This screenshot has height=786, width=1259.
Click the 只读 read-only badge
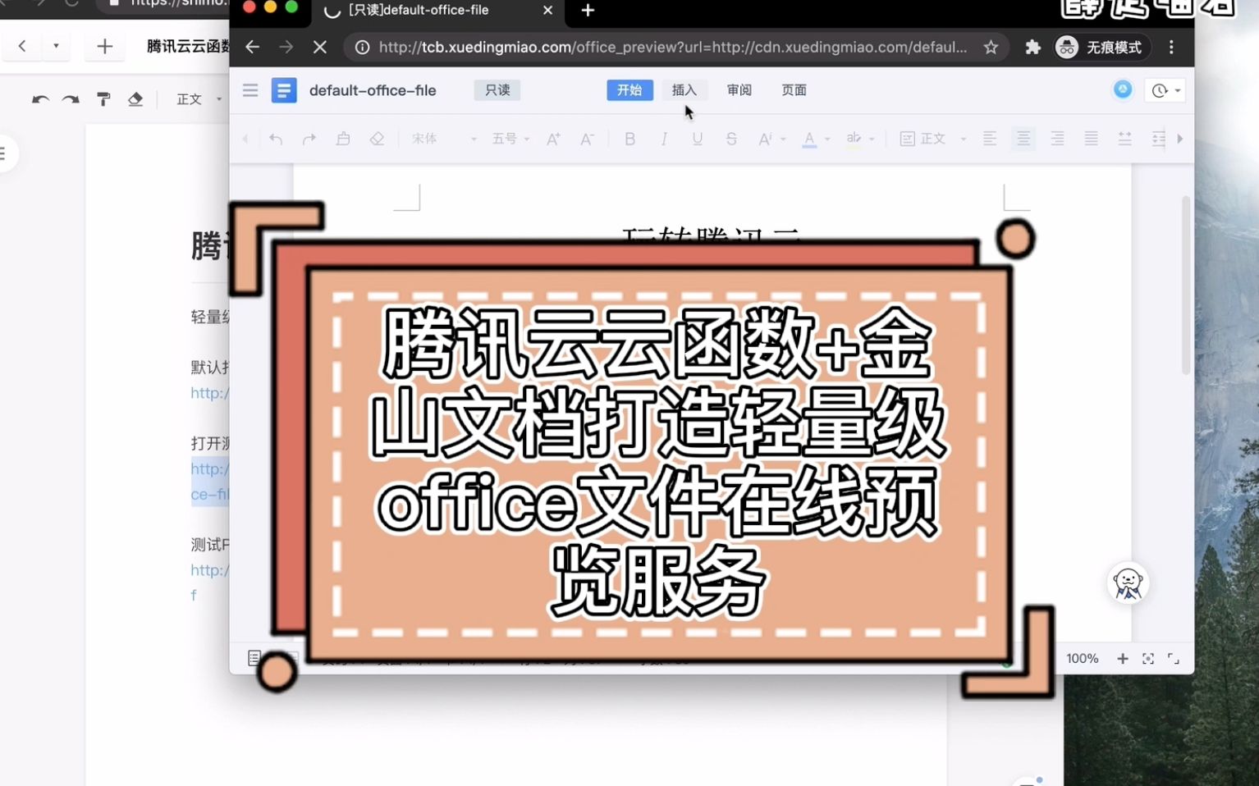coord(497,90)
